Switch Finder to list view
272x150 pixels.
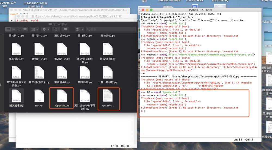[14, 29]
